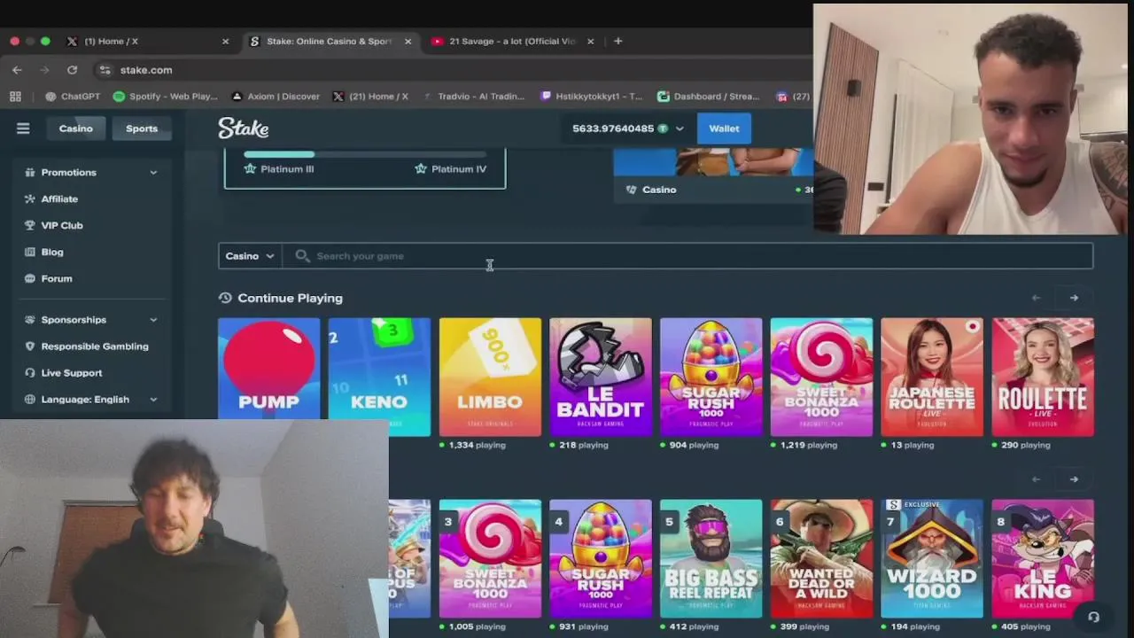The height and width of the screenshot is (638, 1134).
Task: Go to previous Continue Playing games
Action: coord(1036,298)
